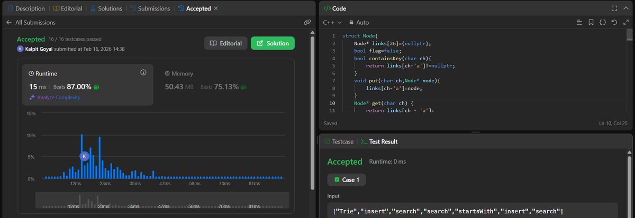
Task: Switch to the Submissions tab
Action: 150,8
